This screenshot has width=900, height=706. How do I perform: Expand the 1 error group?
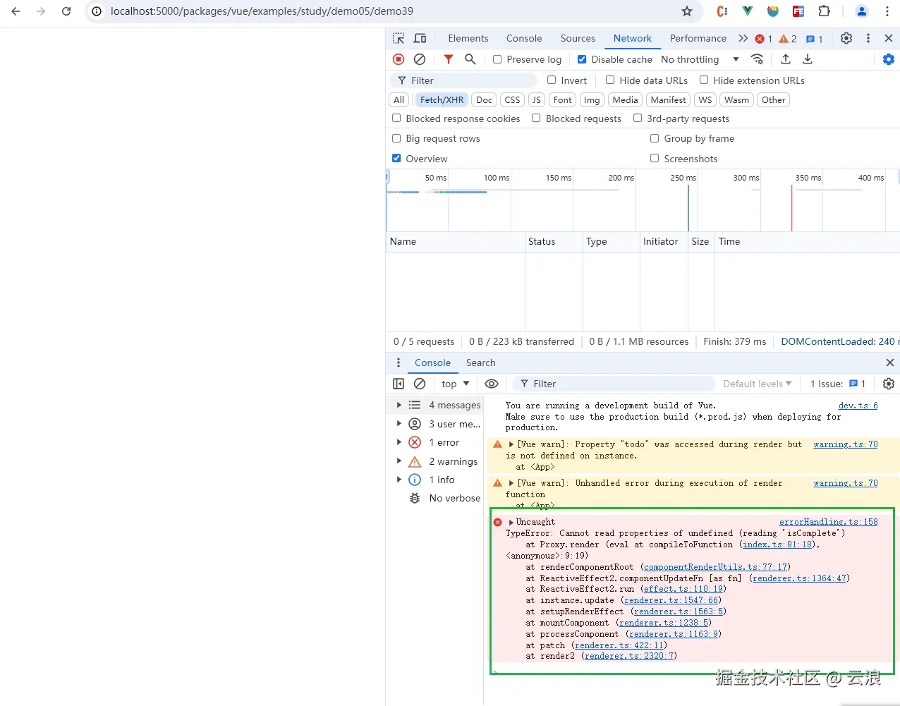click(x=399, y=442)
